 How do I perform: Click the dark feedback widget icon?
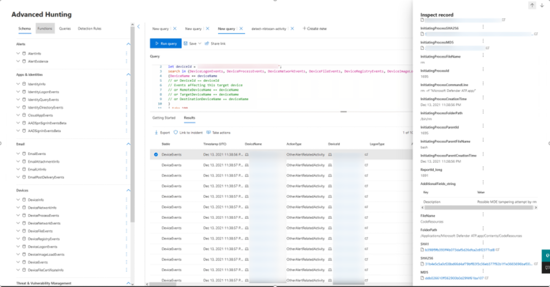(x=546, y=267)
